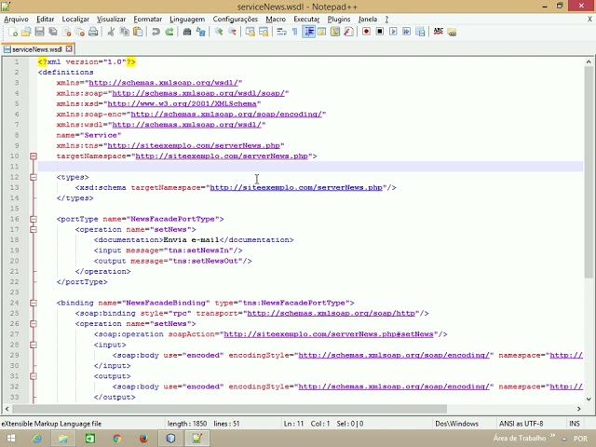Collapse the binding block at line 24
The height and width of the screenshot is (447, 596).
click(x=34, y=303)
